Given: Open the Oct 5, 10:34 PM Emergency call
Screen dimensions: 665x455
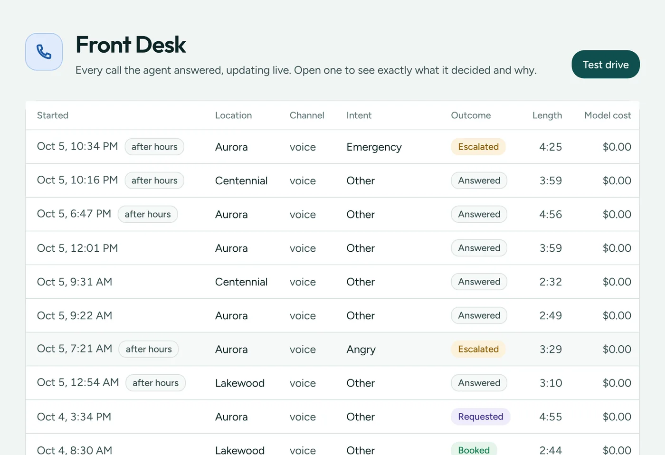Looking at the screenshot, I should pyautogui.click(x=332, y=147).
